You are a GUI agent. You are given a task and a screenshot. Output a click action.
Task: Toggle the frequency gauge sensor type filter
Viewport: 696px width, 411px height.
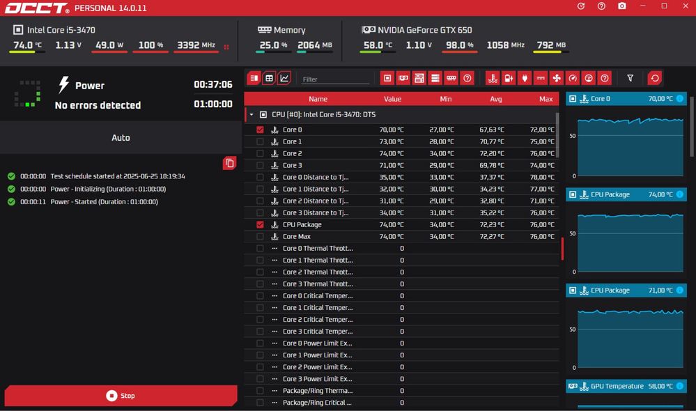click(573, 79)
